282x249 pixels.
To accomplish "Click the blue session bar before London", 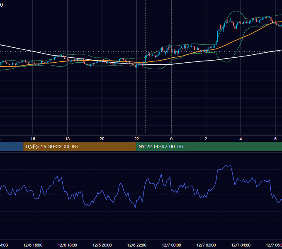I will click(12, 146).
